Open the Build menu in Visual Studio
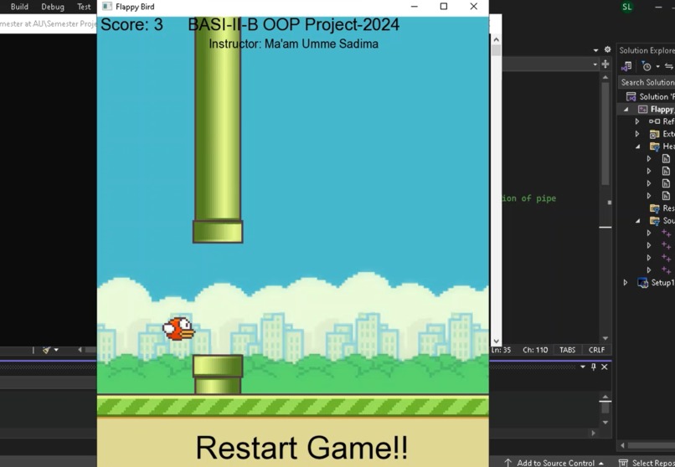Viewport: 675px width, 467px height. click(x=19, y=7)
